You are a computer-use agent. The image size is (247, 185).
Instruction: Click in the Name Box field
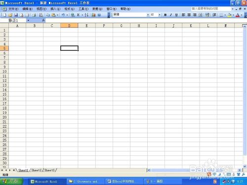click(x=13, y=20)
